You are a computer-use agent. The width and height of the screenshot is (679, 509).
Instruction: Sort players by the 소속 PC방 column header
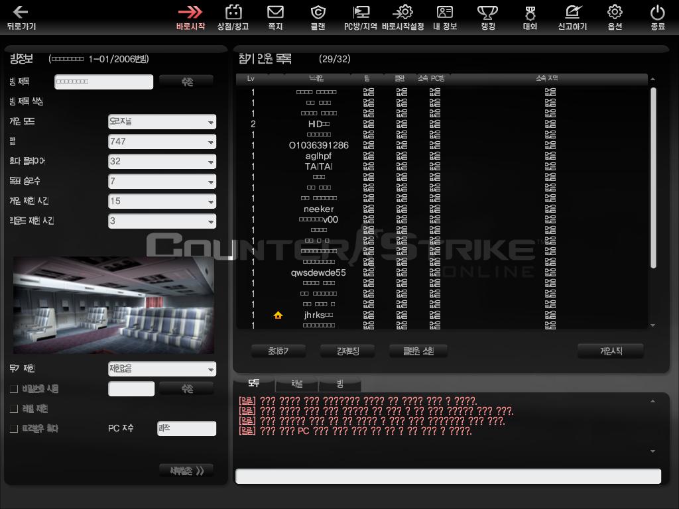432,78
